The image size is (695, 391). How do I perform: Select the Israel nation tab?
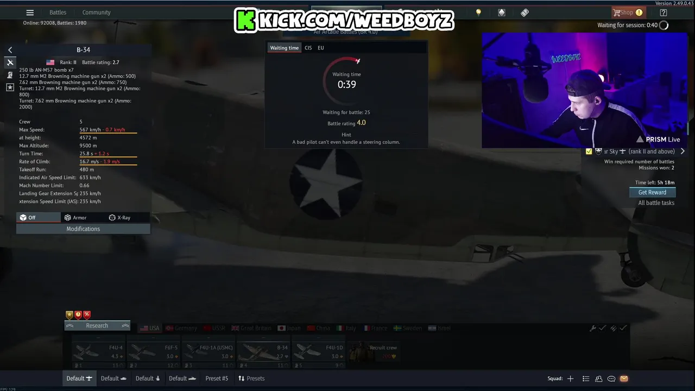[440, 328]
